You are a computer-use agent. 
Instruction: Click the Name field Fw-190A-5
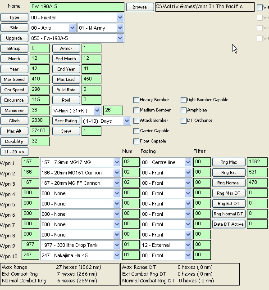tap(77, 7)
